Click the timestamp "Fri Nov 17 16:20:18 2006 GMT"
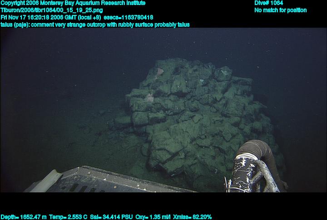Image resolution: width=327 pixels, height=220 pixels. 39,17
